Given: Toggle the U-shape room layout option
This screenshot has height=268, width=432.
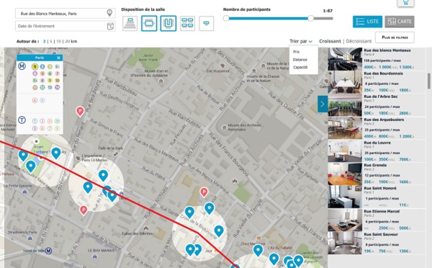Looking at the screenshot, I should click(168, 24).
